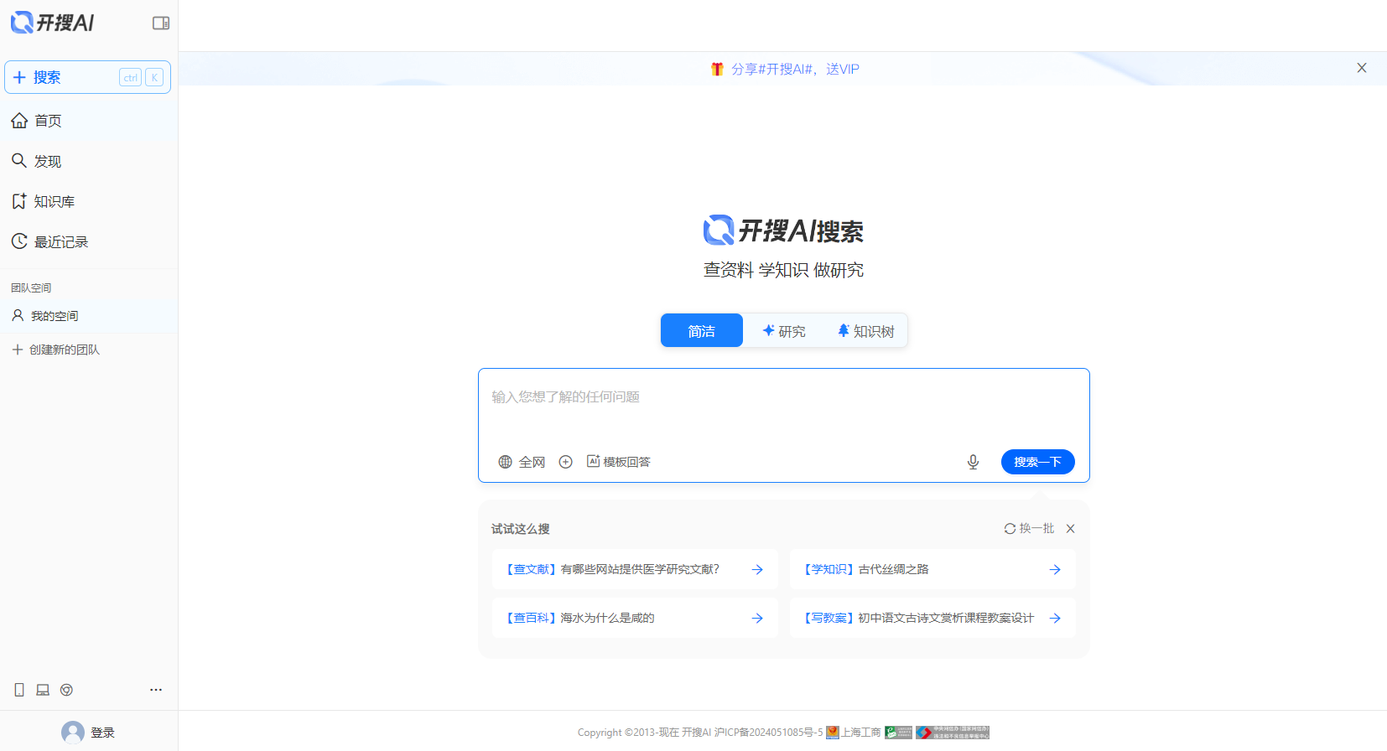This screenshot has width=1387, height=751.
Task: Click the Chrome browser extension icon
Action: (x=66, y=690)
